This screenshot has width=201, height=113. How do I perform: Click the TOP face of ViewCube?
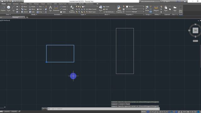point(195,30)
